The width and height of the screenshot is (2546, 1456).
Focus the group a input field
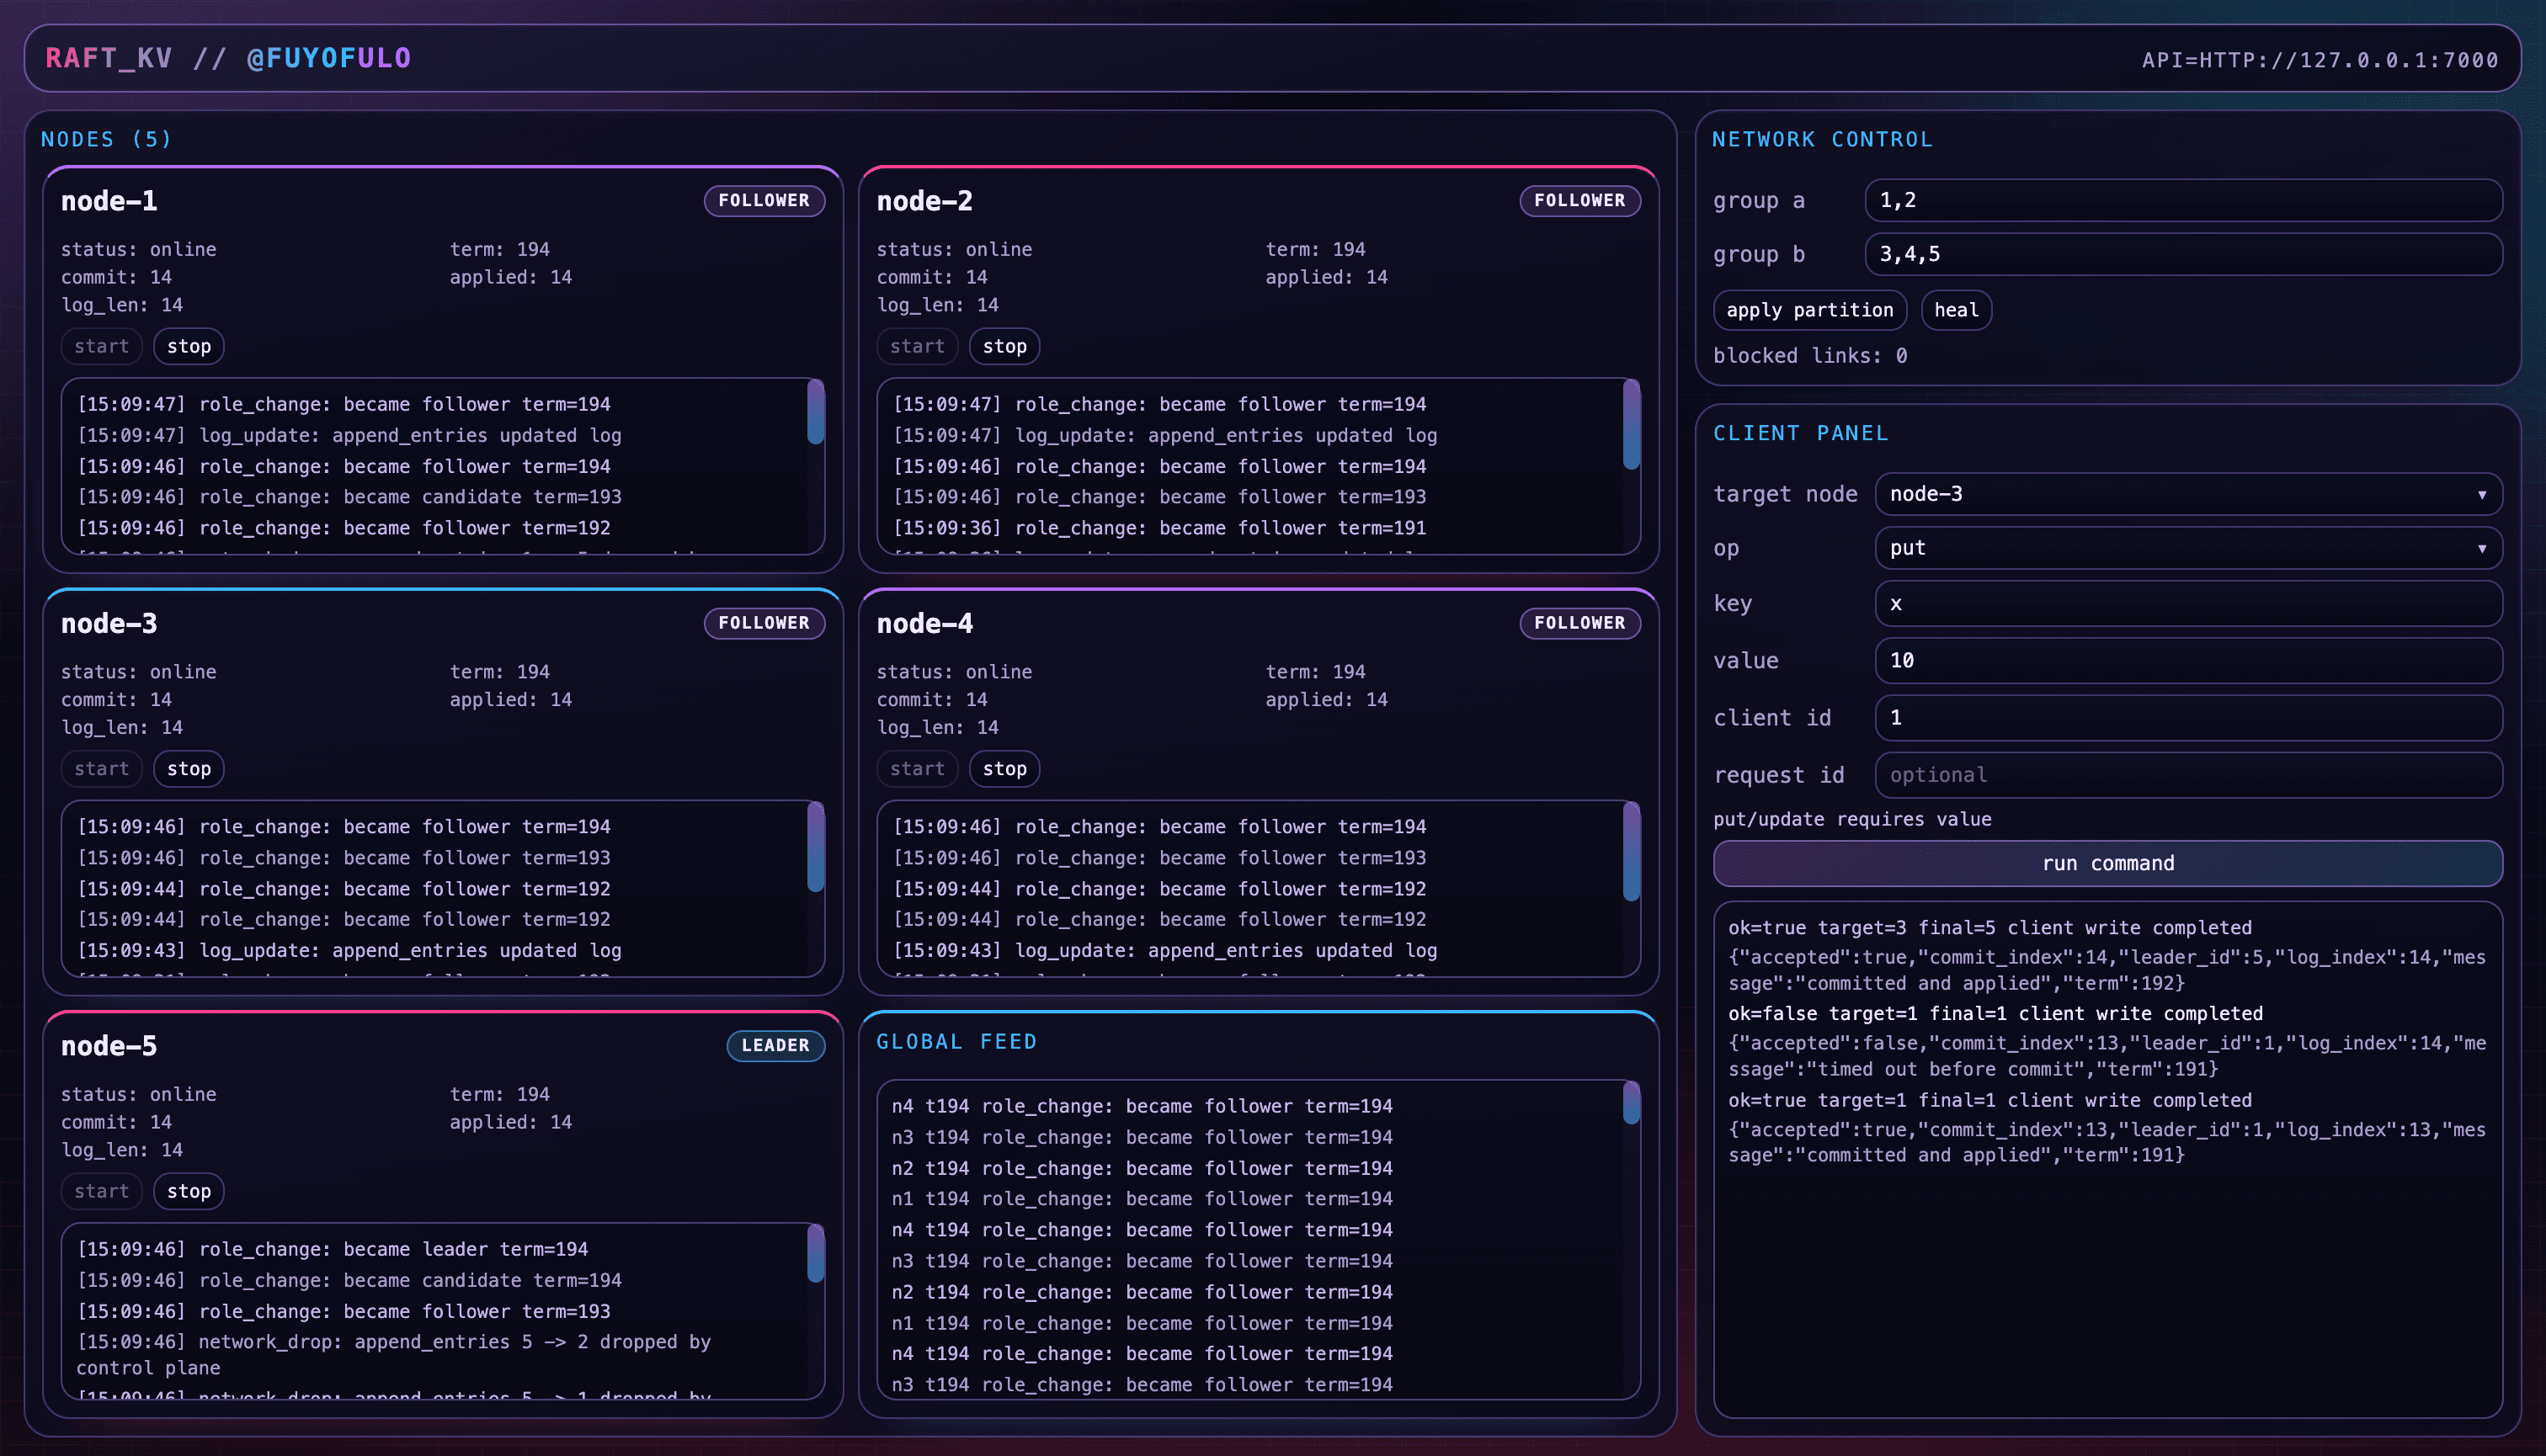pyautogui.click(x=2183, y=200)
